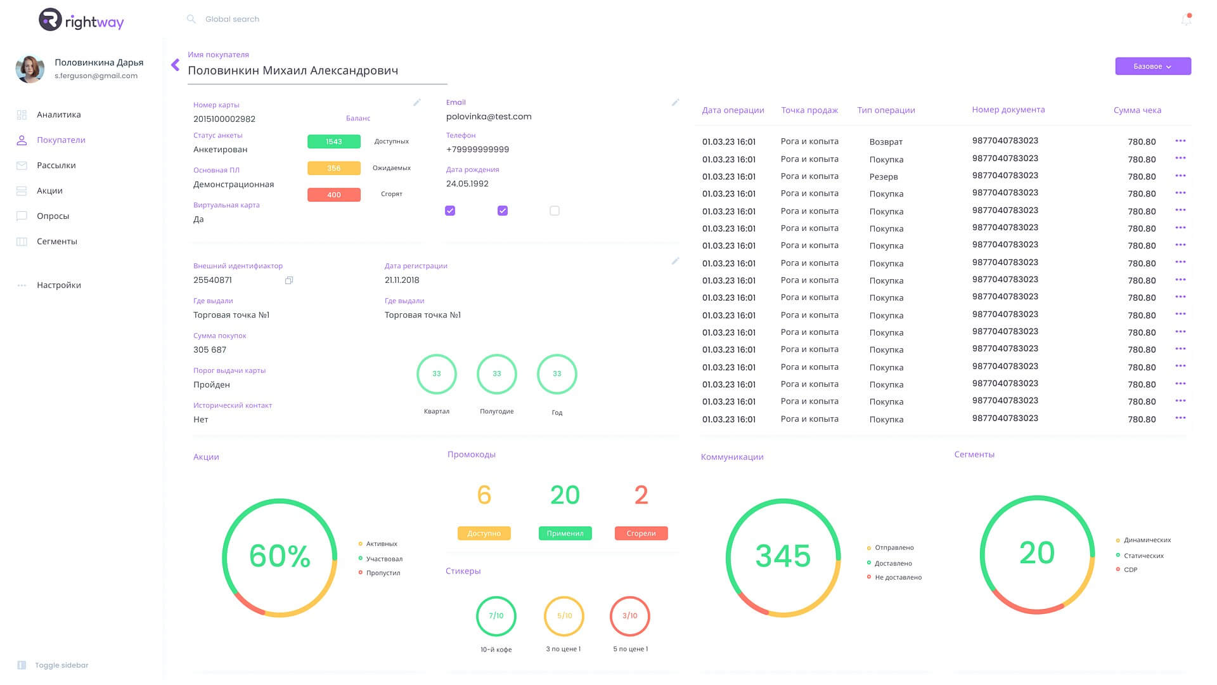
Task: Click the notification bell icon
Action: pos(1186,20)
